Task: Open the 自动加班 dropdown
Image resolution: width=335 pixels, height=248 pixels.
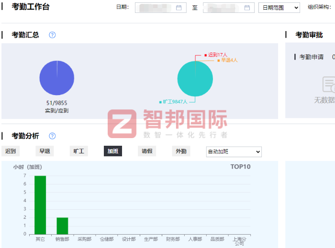Action: (234, 151)
